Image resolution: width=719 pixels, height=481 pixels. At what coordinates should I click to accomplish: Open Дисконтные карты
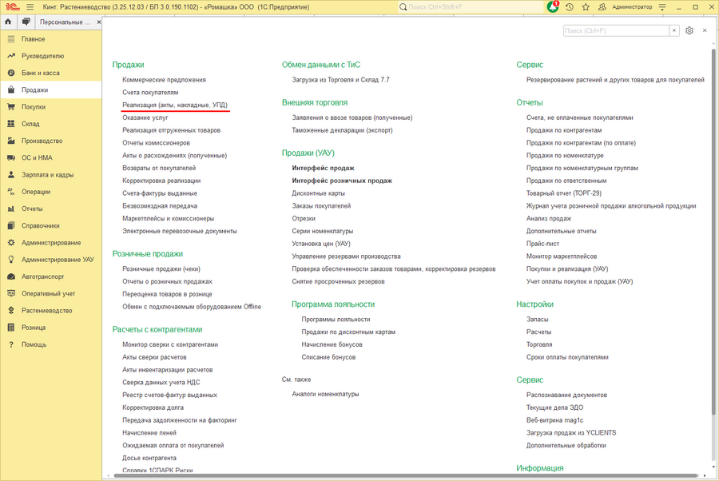(318, 193)
